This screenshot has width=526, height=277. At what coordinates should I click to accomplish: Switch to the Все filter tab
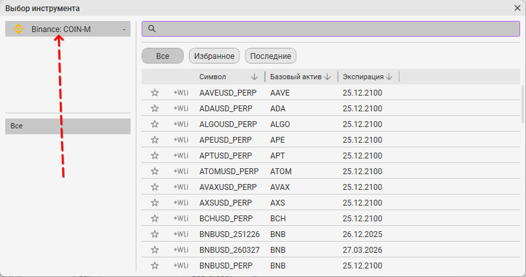tap(163, 56)
